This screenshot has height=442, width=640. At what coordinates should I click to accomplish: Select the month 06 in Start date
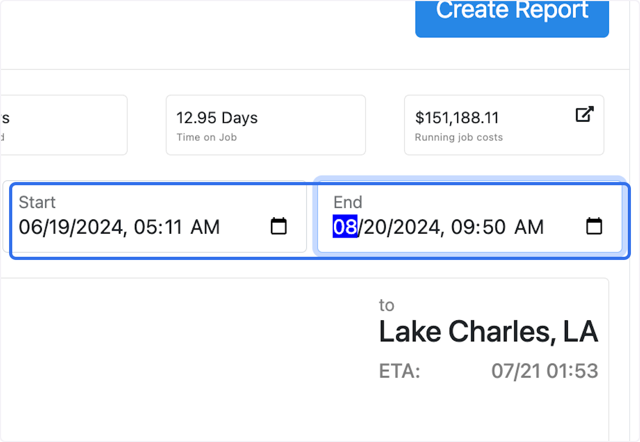pos(30,227)
